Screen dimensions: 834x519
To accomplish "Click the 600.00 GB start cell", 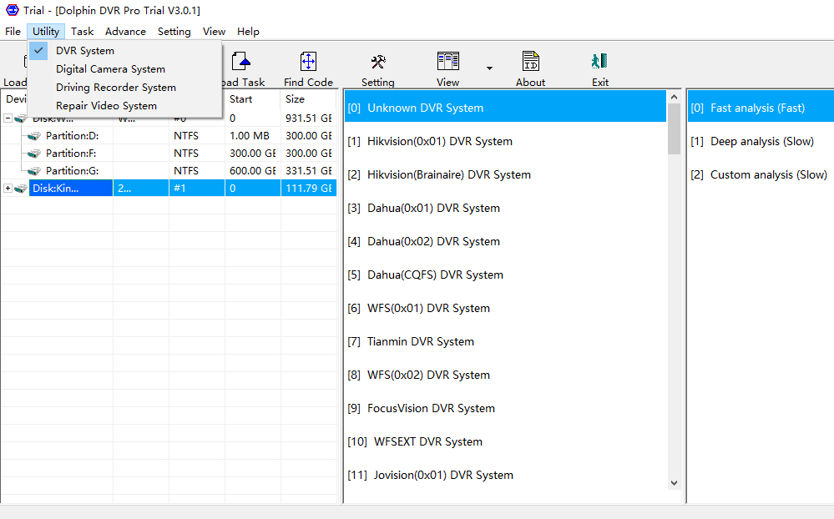I will tap(253, 171).
